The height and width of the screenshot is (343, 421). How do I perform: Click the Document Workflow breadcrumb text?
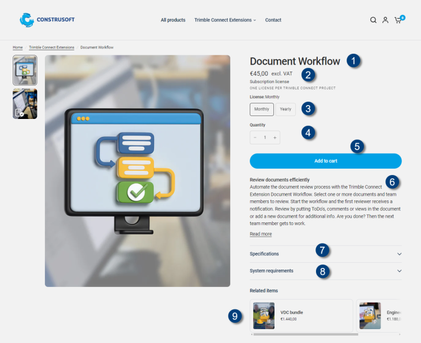97,47
